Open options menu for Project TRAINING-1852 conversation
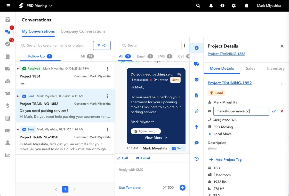This screenshot has height=196, width=289. pos(108,96)
